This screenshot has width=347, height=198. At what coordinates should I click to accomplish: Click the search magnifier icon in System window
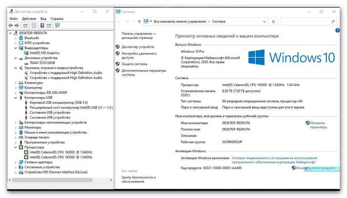tap(333, 21)
